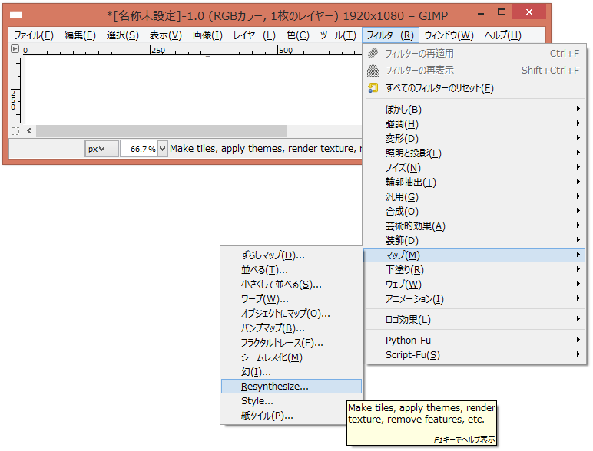
Task: Choose シームレス化(M) entry
Action: click(291, 357)
